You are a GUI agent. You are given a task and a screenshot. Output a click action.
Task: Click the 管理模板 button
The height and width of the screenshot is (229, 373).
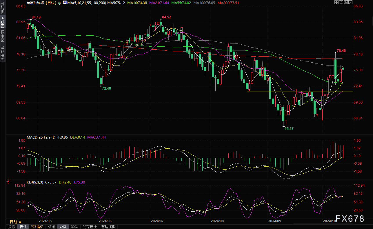[x=108, y=227]
